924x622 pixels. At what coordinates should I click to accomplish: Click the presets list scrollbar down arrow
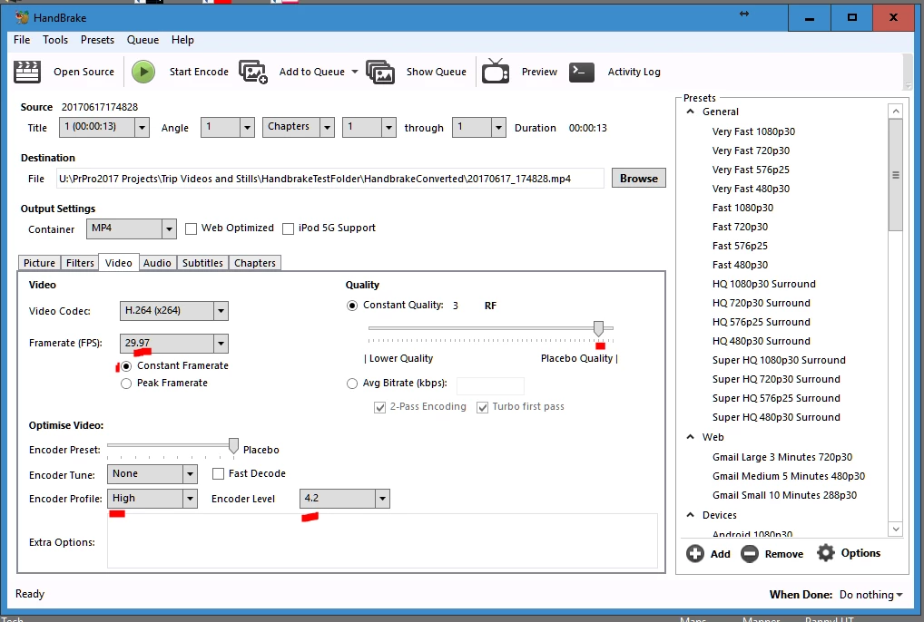[896, 529]
